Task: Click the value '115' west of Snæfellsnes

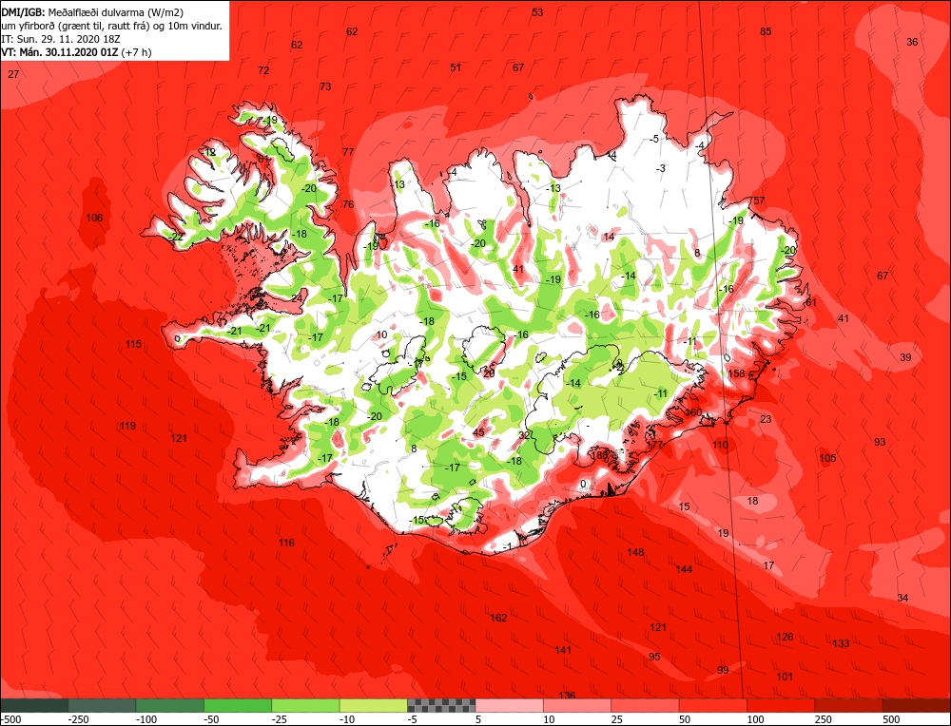Action: pyautogui.click(x=133, y=344)
